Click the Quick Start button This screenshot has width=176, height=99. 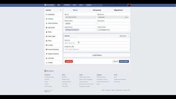(x=123, y=36)
